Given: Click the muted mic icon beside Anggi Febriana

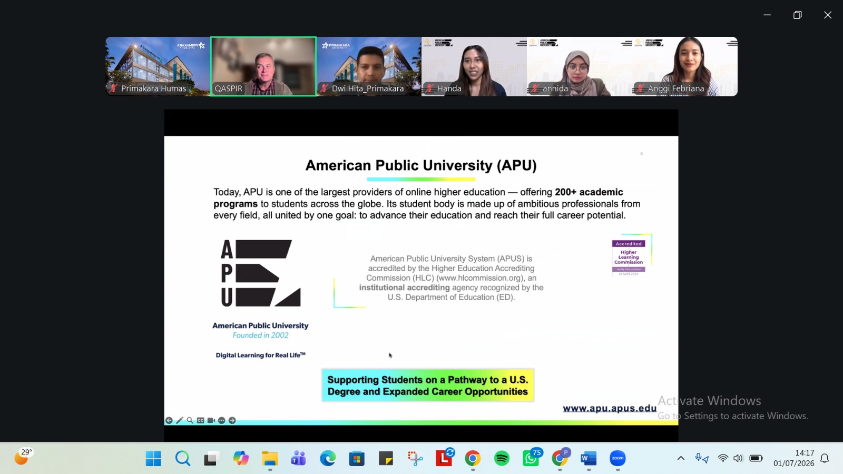Looking at the screenshot, I should [x=640, y=88].
